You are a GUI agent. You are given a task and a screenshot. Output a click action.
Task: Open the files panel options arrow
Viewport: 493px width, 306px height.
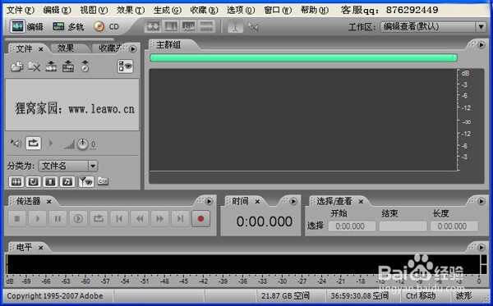[x=132, y=49]
